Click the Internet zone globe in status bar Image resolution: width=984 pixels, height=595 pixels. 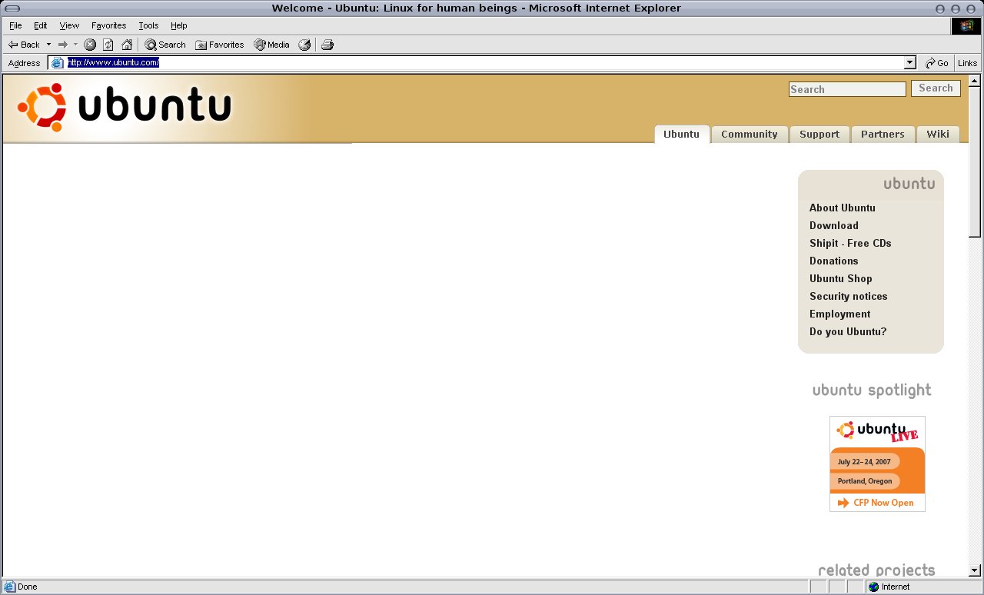coord(873,587)
